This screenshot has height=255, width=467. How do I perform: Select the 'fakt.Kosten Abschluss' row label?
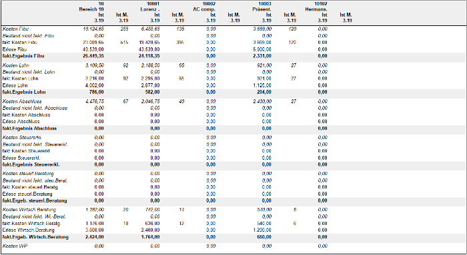(26, 115)
